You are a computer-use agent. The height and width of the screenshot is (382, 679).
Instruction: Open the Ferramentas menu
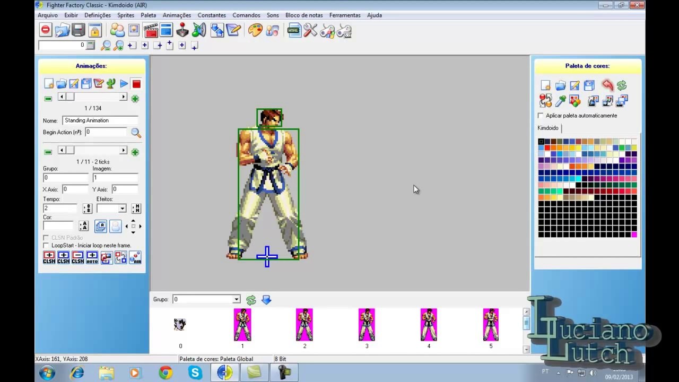pos(345,15)
